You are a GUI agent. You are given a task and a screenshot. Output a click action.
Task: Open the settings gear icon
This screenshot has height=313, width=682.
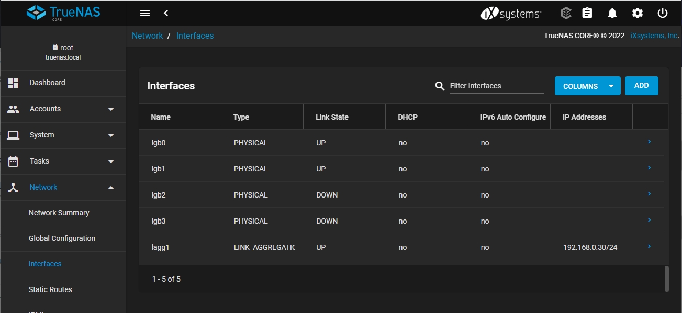(638, 13)
